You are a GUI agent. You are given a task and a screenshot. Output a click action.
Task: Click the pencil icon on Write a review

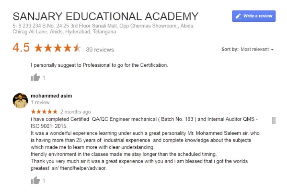click(x=238, y=16)
